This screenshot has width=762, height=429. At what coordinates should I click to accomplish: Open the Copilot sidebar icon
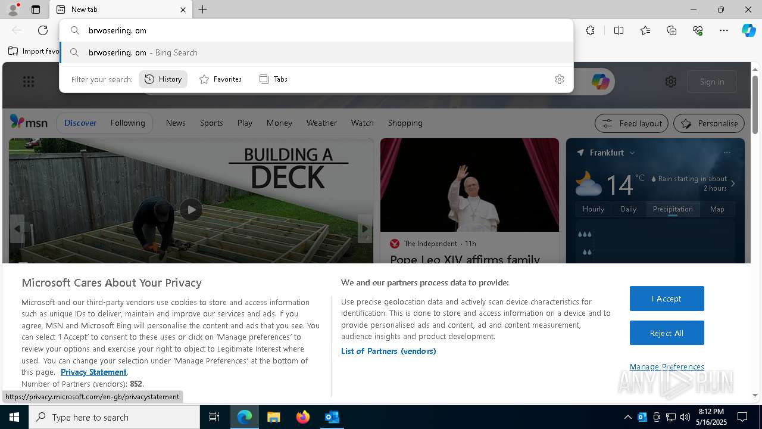coord(748,30)
